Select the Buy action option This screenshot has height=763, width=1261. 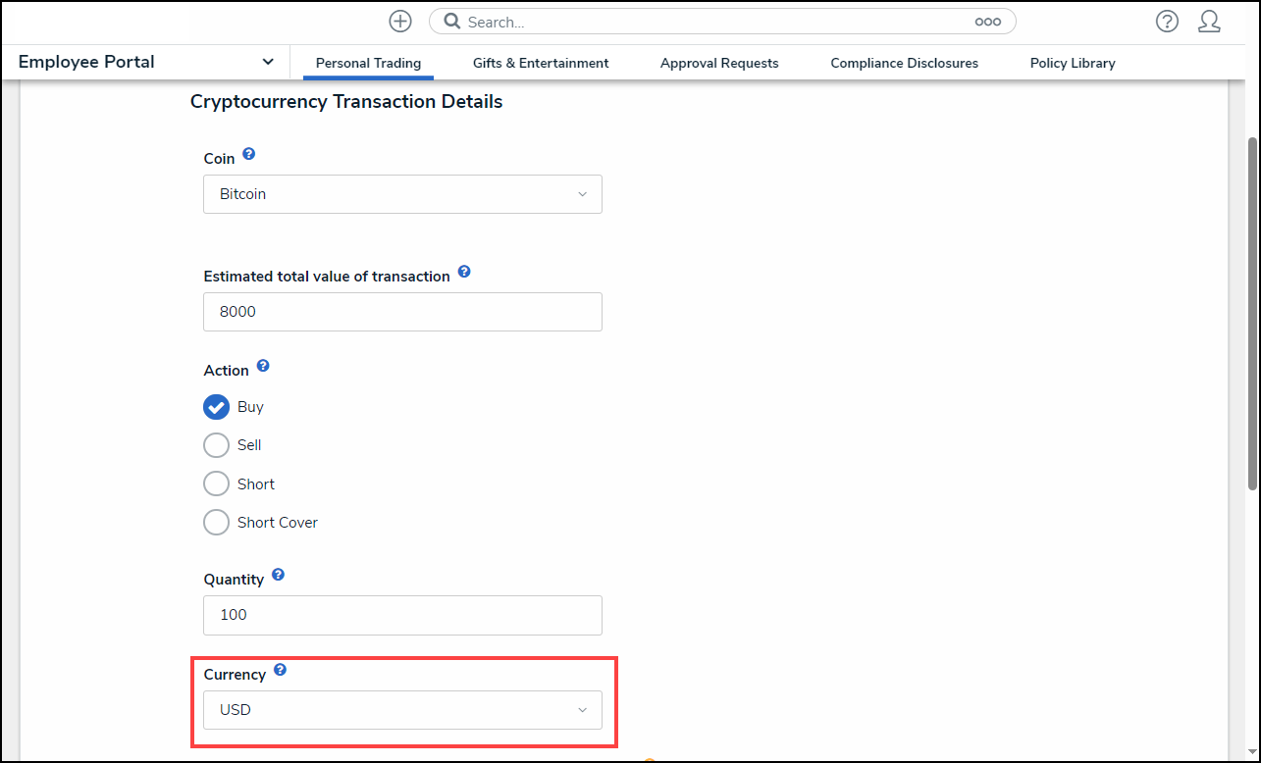216,407
